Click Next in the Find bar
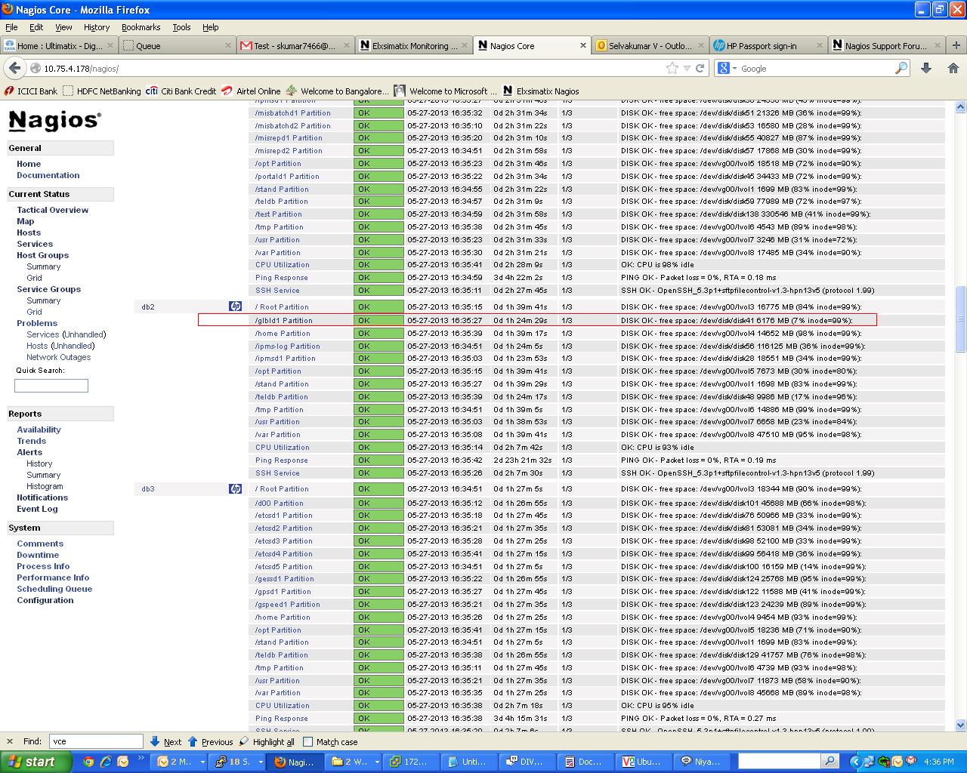 (165, 742)
